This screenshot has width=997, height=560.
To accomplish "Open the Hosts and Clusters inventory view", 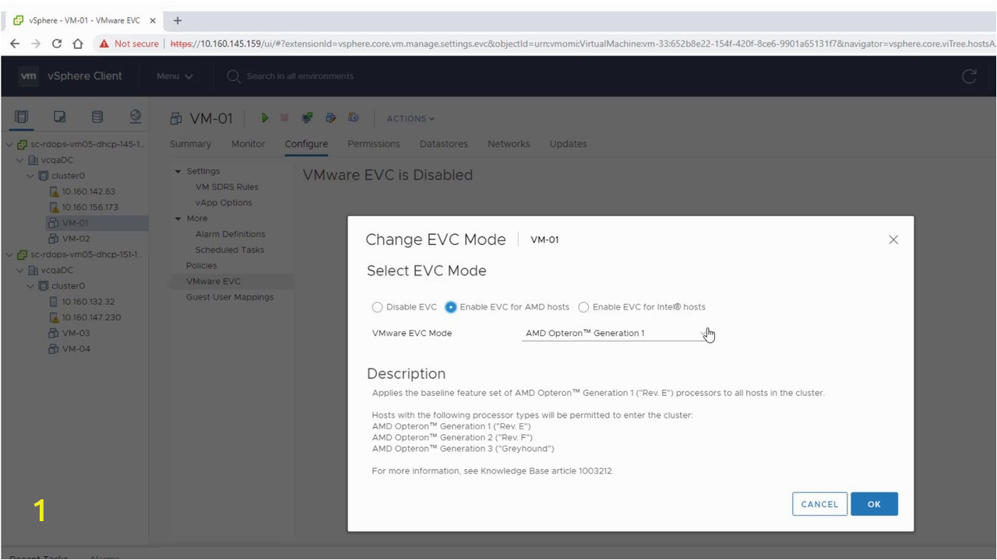I will pos(22,117).
